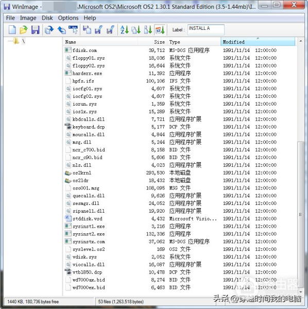
Task: Click the vertical scrollbar thumb in file list
Action: pyautogui.click(x=300, y=214)
